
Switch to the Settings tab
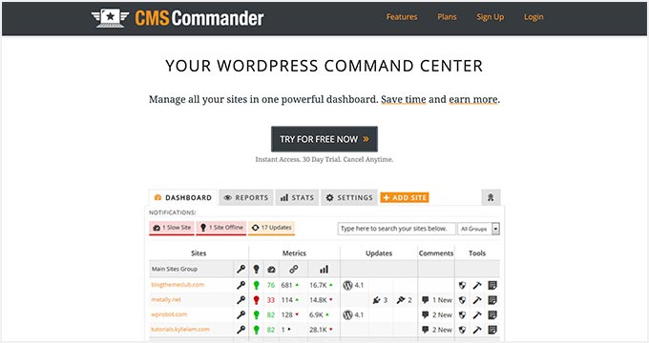pyautogui.click(x=349, y=197)
